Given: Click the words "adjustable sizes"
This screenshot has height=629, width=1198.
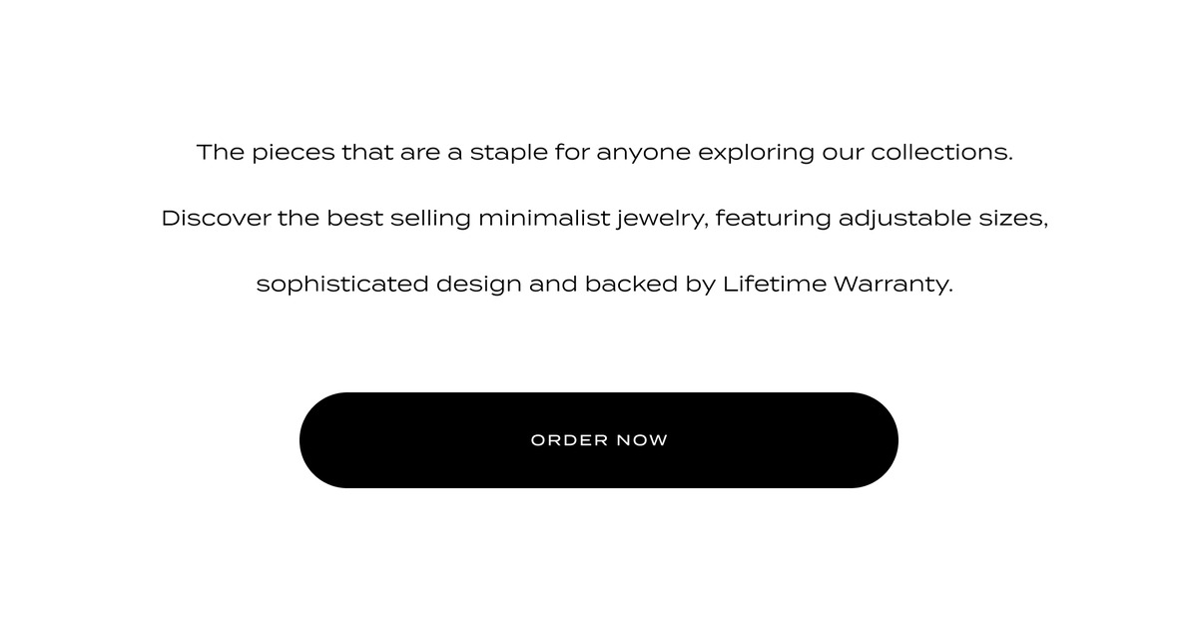Looking at the screenshot, I should [940, 219].
